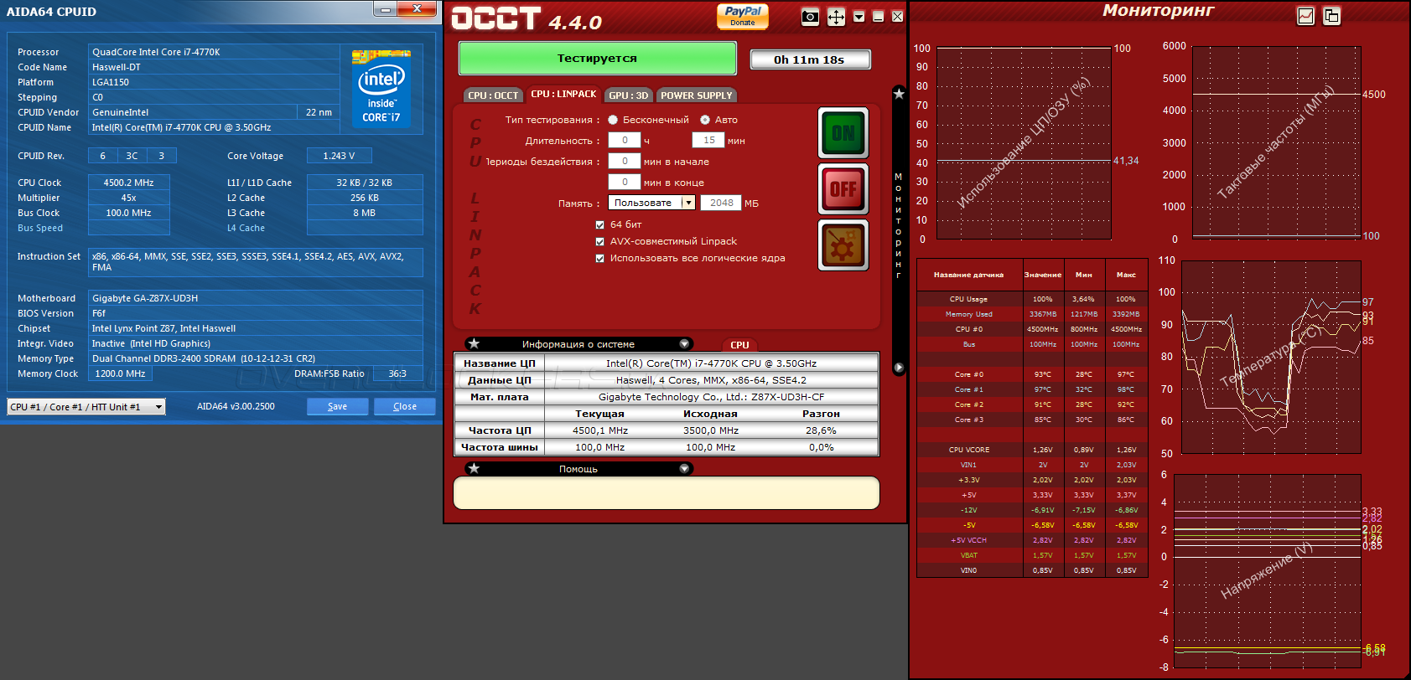The height and width of the screenshot is (680, 1411).
Task: Click the star in Информация о системе header
Action: (474, 344)
